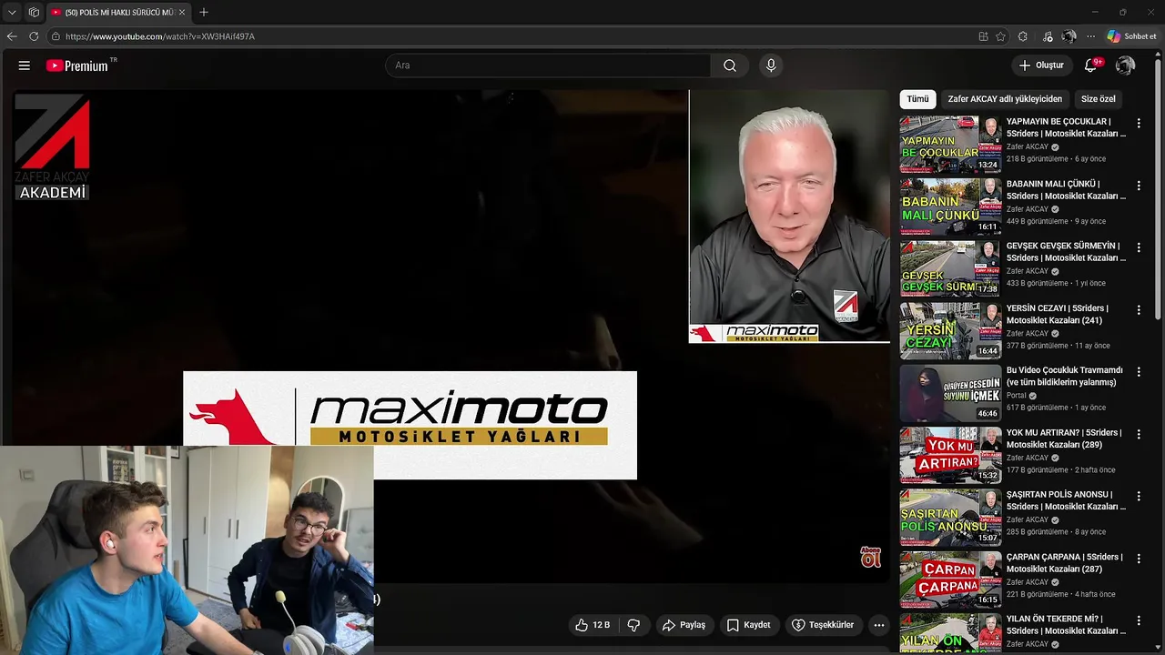Open YouTube account avatar menu
This screenshot has width=1165, height=655.
point(1126,65)
